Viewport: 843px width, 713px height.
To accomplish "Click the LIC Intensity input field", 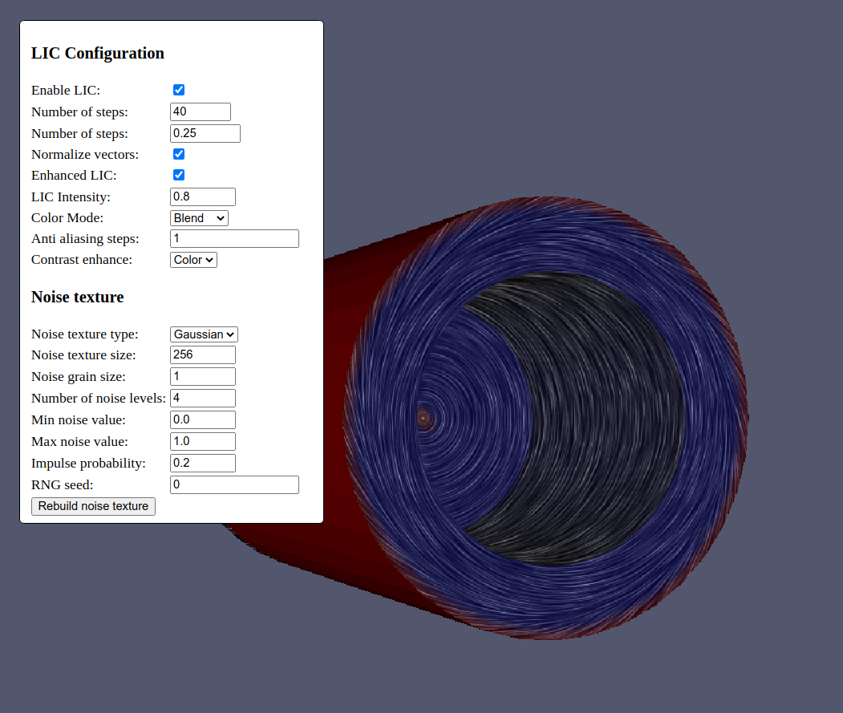I will point(202,196).
